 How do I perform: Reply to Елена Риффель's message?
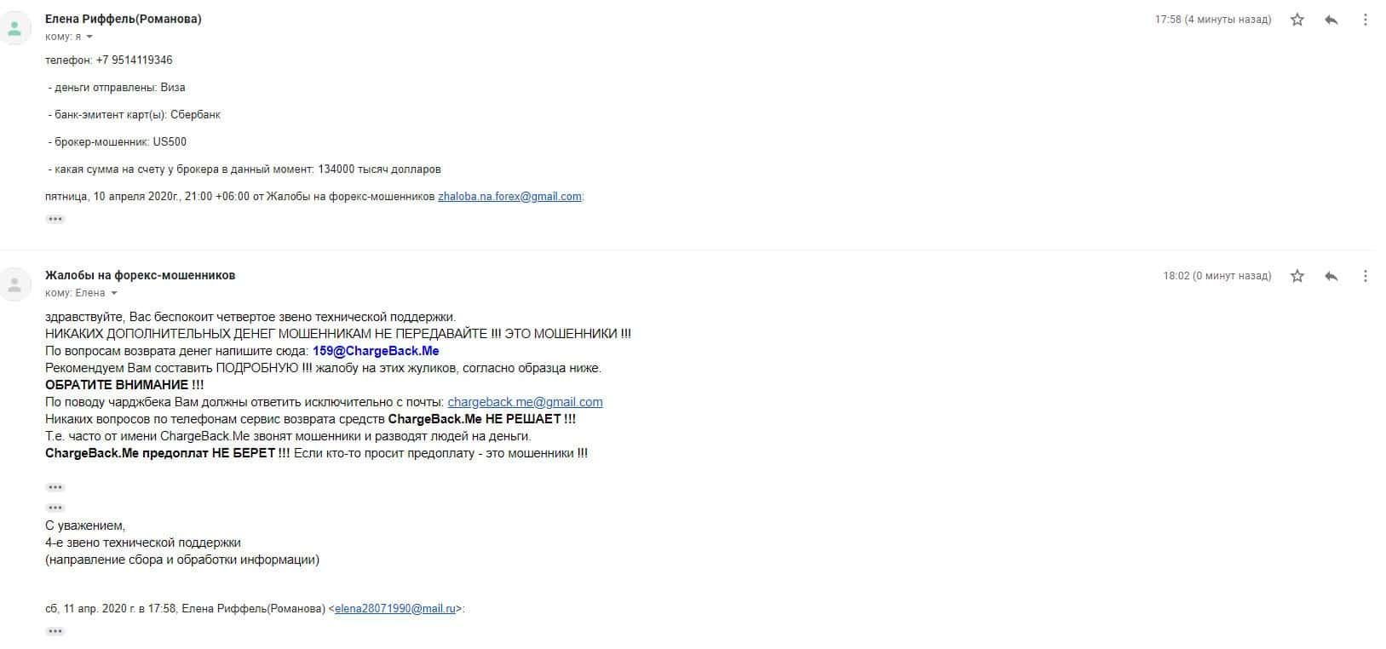(1331, 20)
